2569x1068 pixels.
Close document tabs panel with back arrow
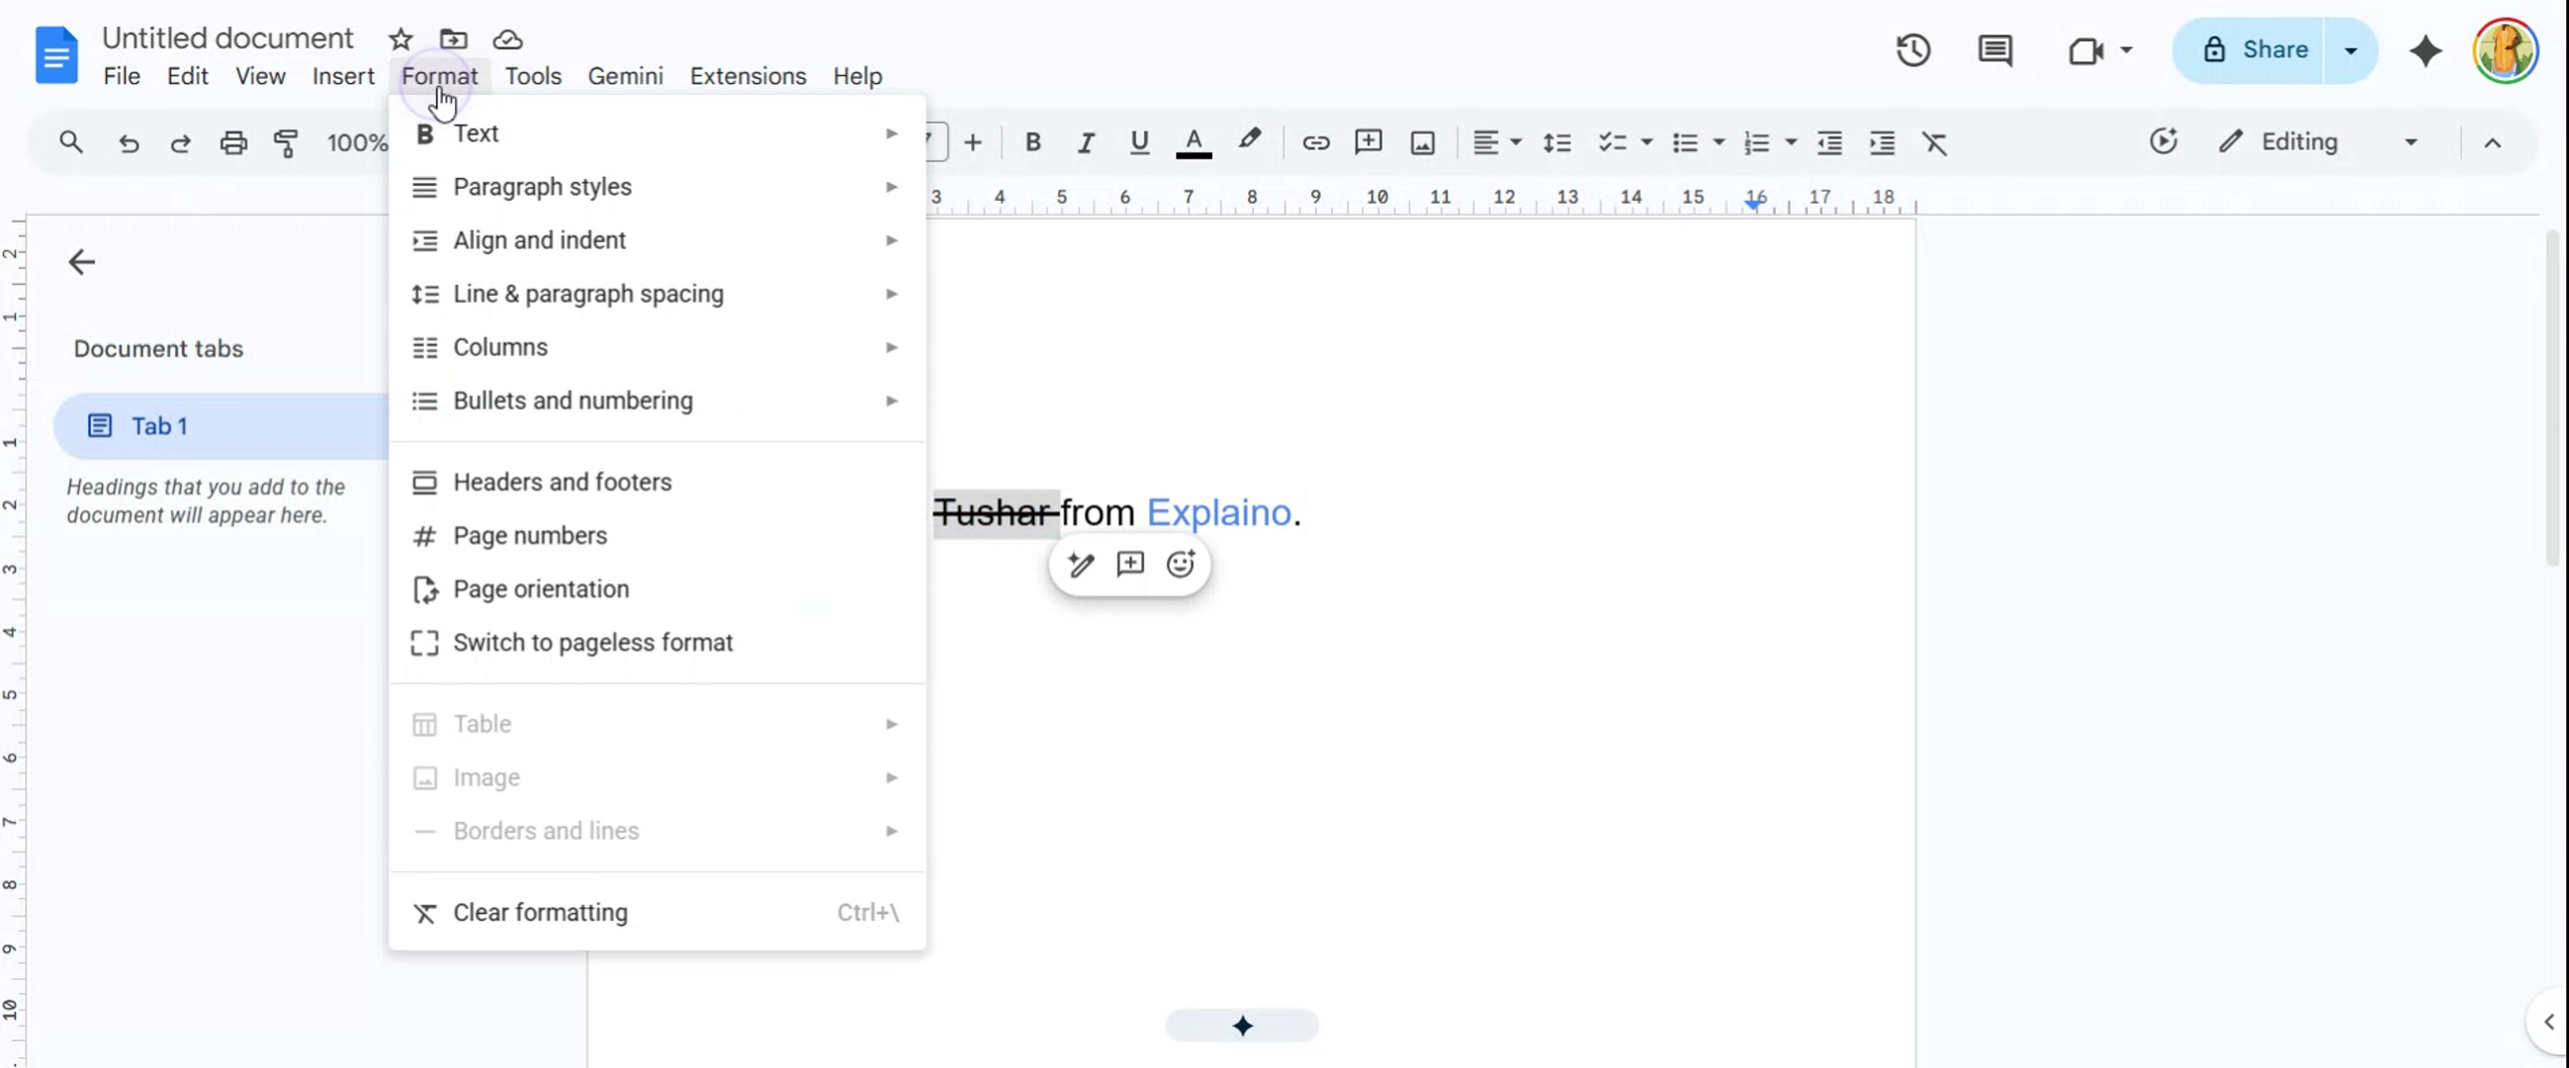pos(82,262)
